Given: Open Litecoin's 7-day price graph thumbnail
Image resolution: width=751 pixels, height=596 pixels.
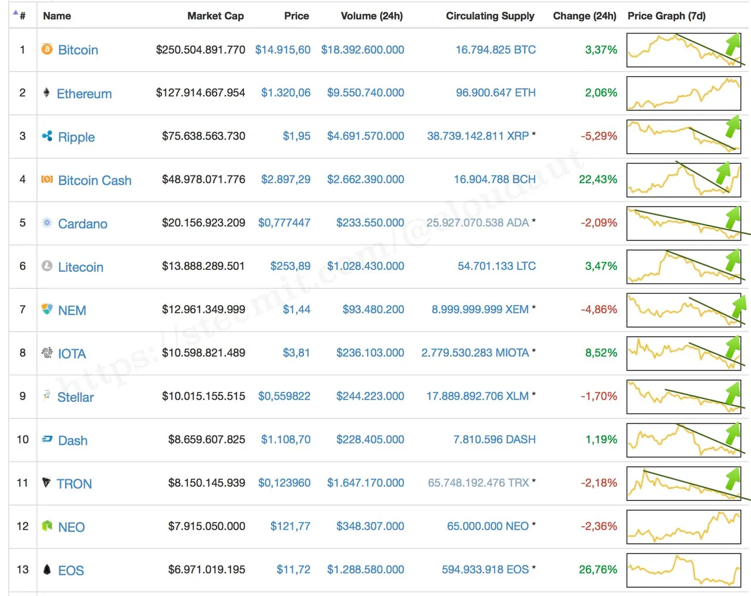Looking at the screenshot, I should click(x=684, y=267).
